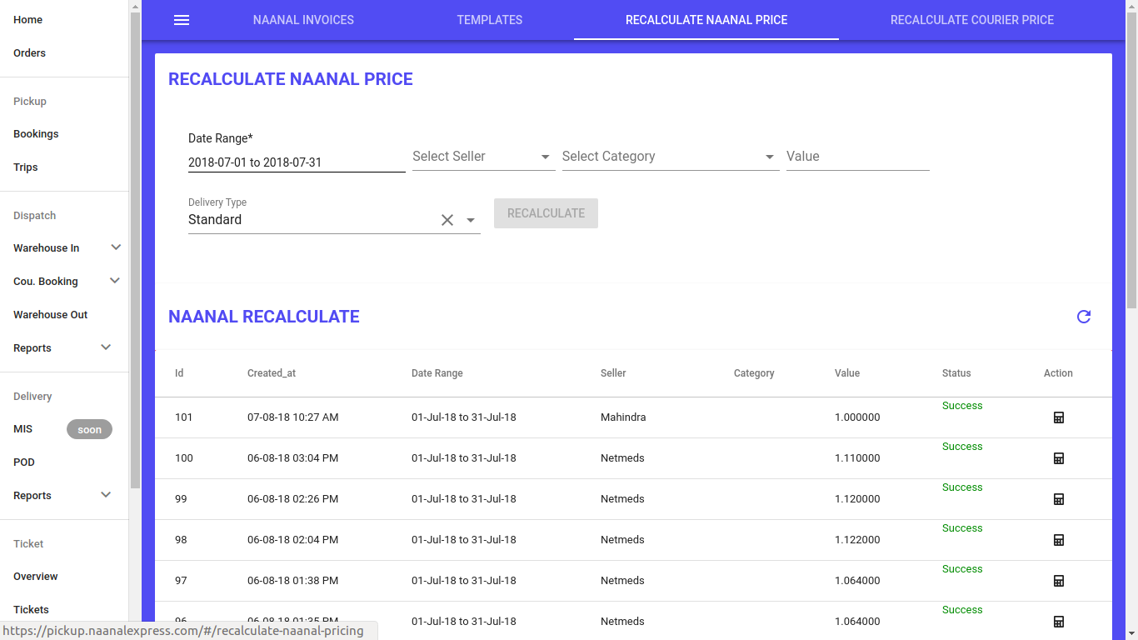Switch to Naanal Invoices tab
This screenshot has height=640, width=1138.
(303, 20)
